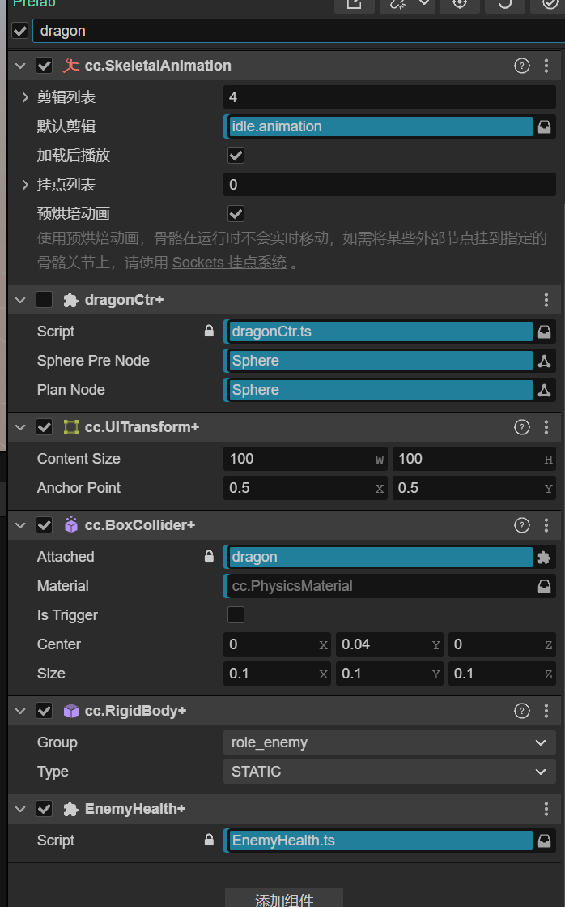The width and height of the screenshot is (565, 907).
Task: Open cc.SkeletalAnimation three-dot options menu
Action: pyautogui.click(x=546, y=66)
